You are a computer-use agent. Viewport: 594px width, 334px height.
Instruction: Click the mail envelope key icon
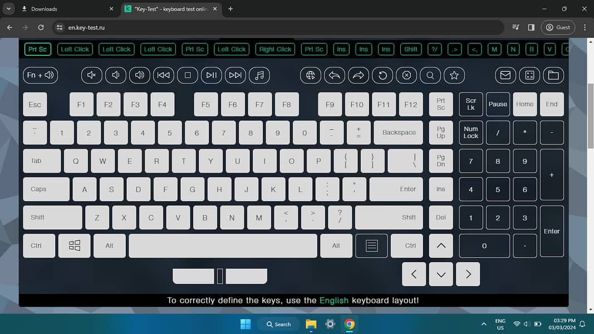click(x=505, y=75)
